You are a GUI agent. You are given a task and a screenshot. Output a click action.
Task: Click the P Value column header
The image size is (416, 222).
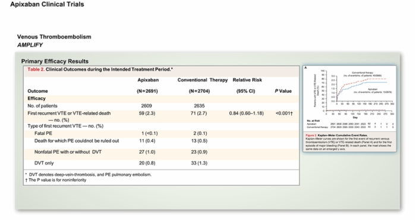click(x=283, y=91)
